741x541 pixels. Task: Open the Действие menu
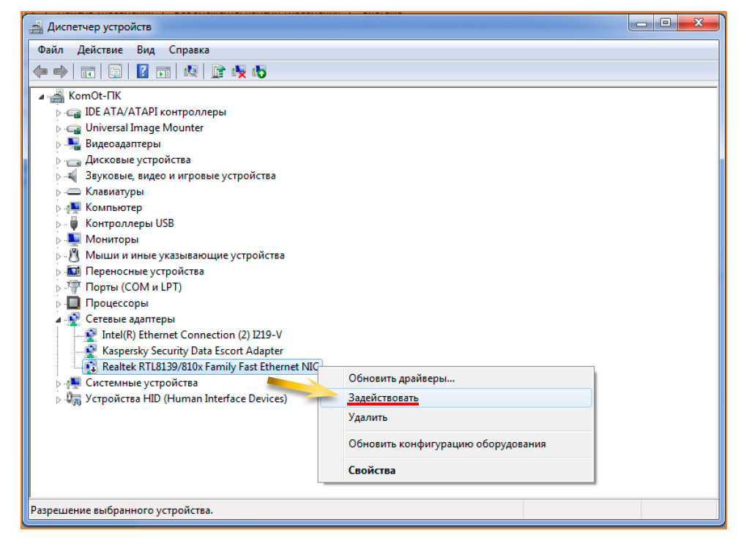[x=100, y=50]
